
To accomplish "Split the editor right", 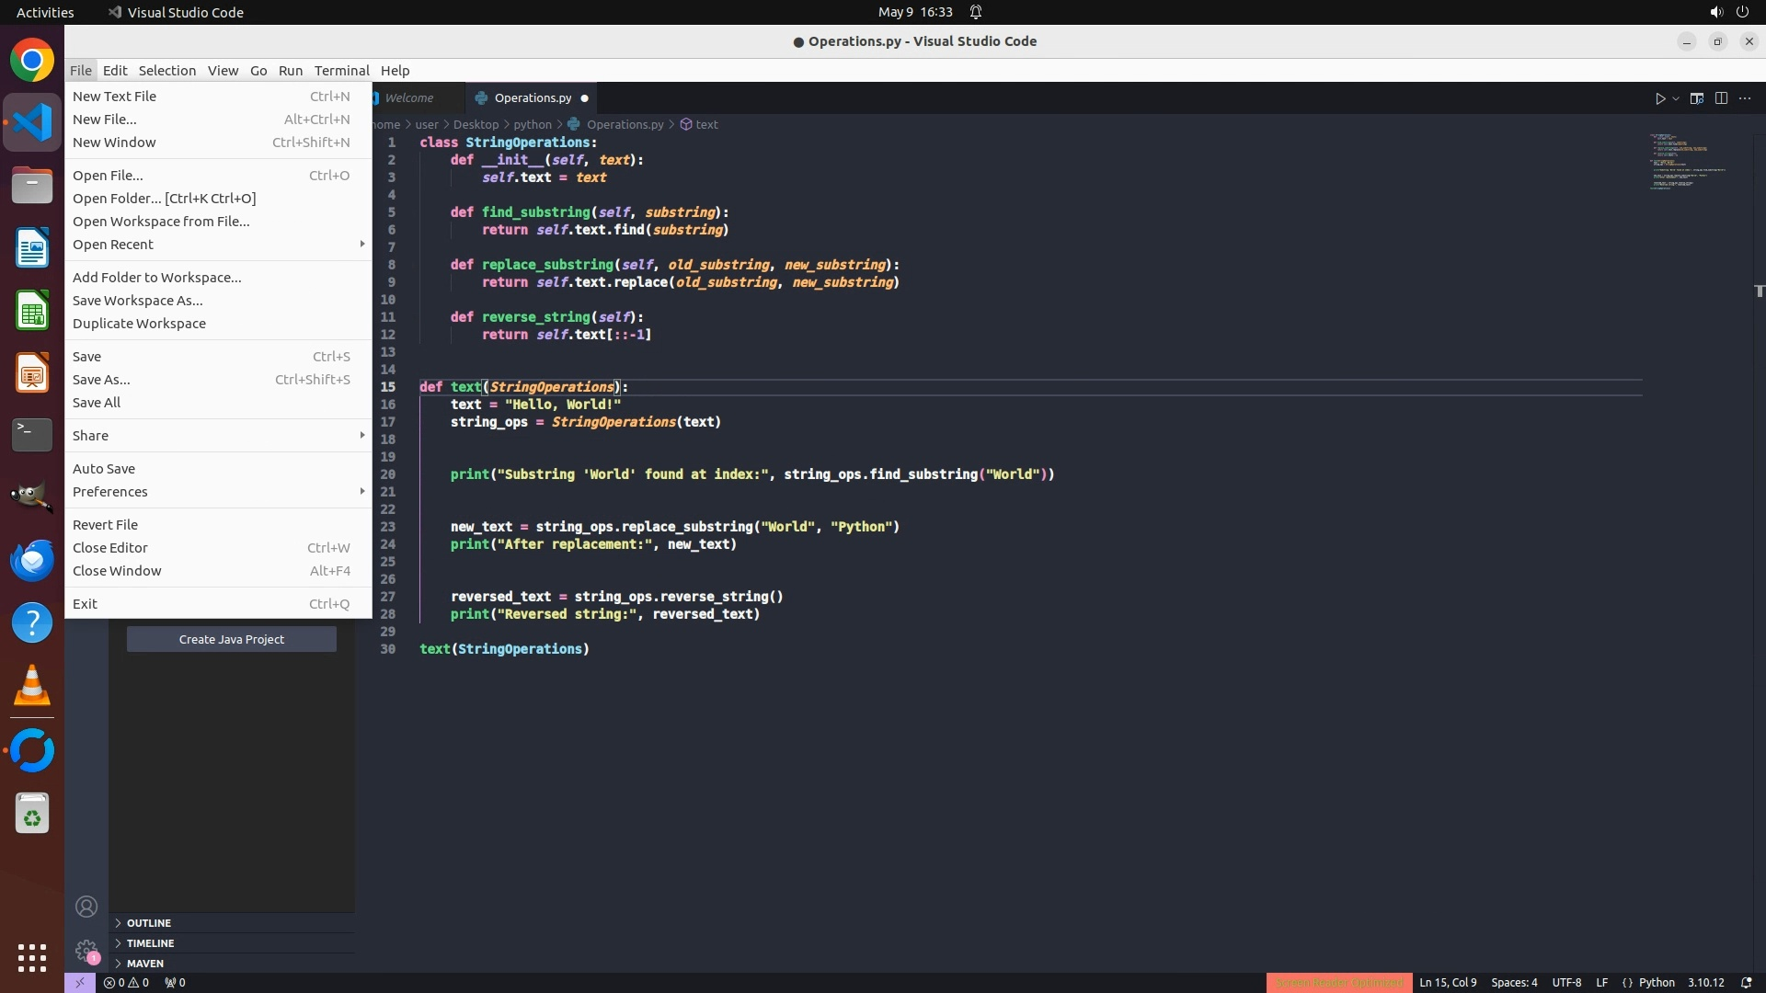I will coord(1721,98).
